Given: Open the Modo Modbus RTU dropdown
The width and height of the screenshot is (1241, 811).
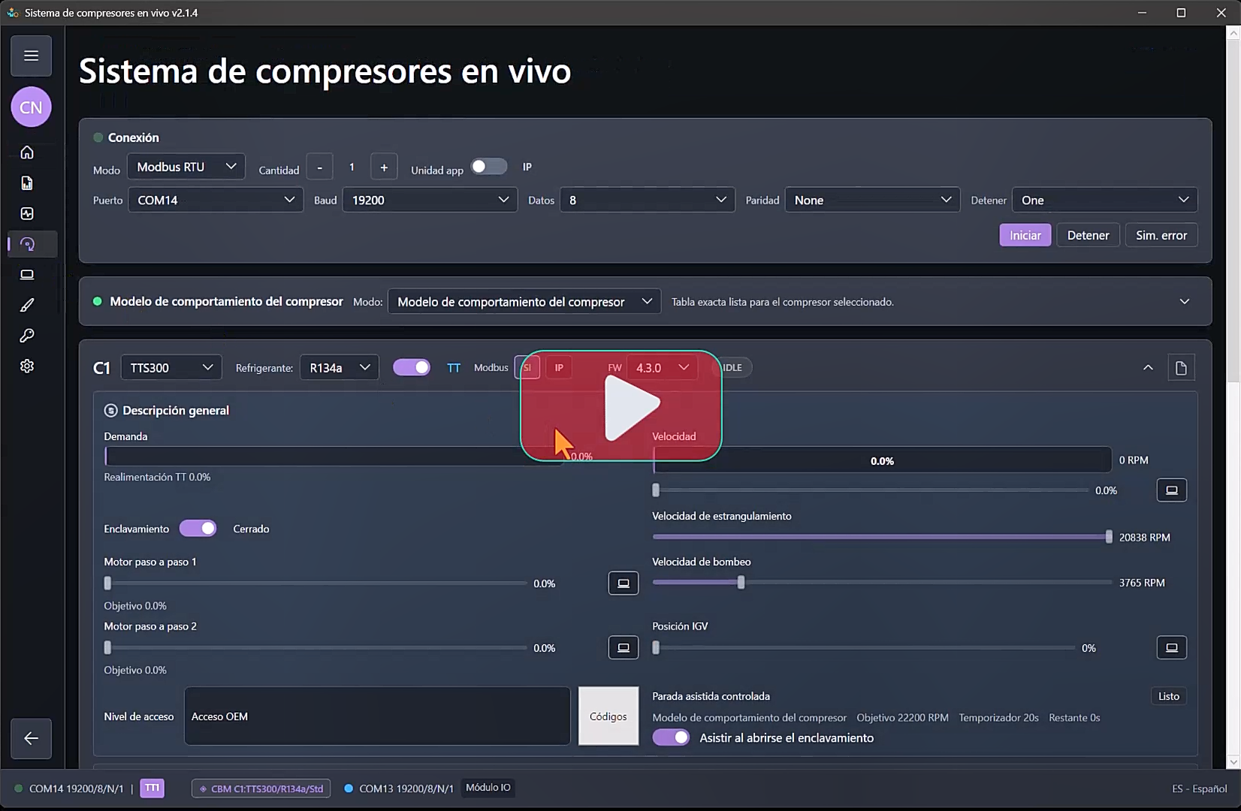Looking at the screenshot, I should click(x=186, y=167).
